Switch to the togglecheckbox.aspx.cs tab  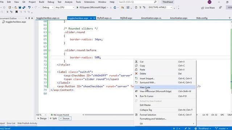(x=48, y=18)
